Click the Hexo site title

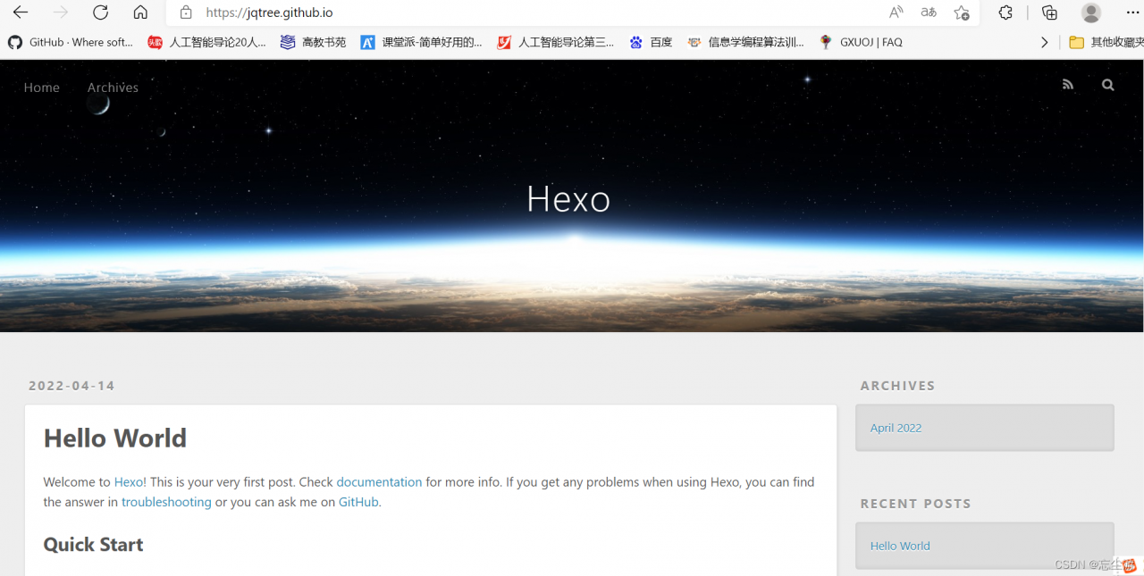pos(568,198)
